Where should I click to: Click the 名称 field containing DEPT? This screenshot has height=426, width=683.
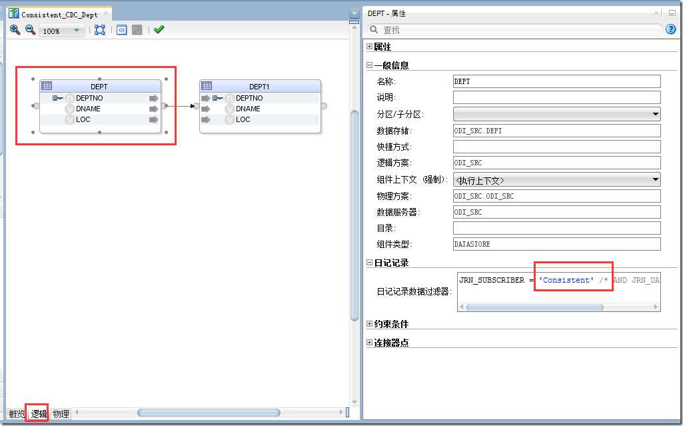point(556,81)
